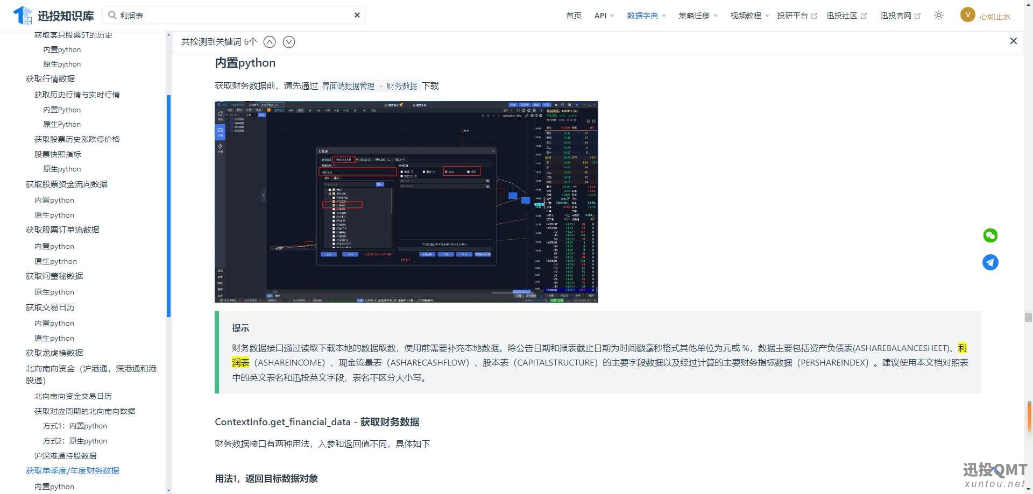Toggle the light/dark theme sun icon
This screenshot has width=1033, height=494.
[939, 15]
